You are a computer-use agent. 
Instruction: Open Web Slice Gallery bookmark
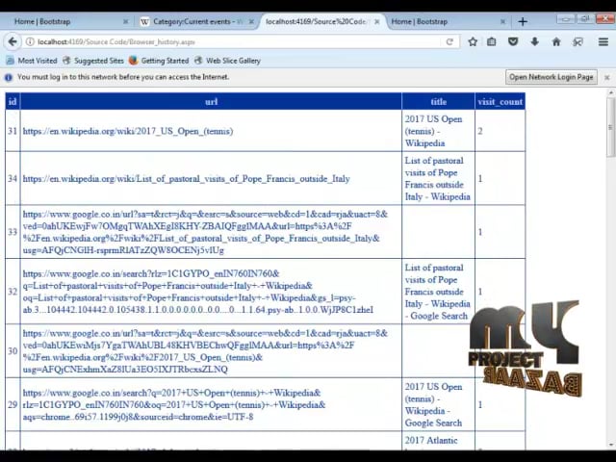tap(227, 61)
